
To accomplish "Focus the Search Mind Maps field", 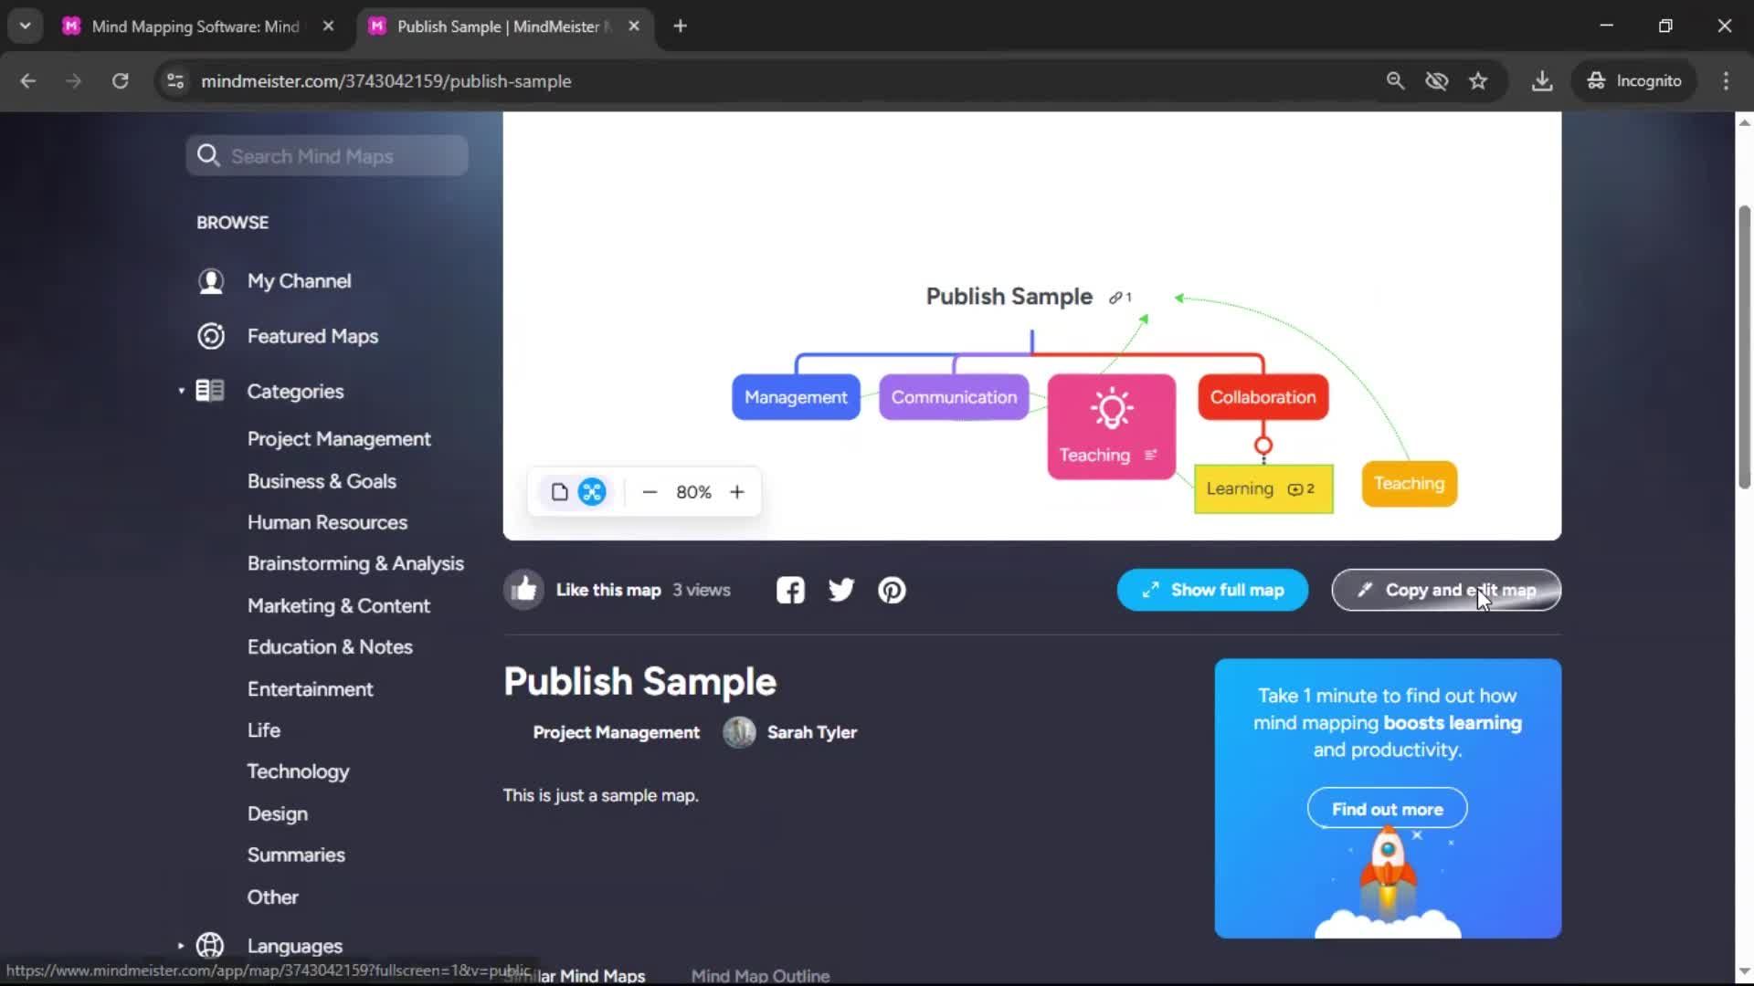I will click(327, 156).
